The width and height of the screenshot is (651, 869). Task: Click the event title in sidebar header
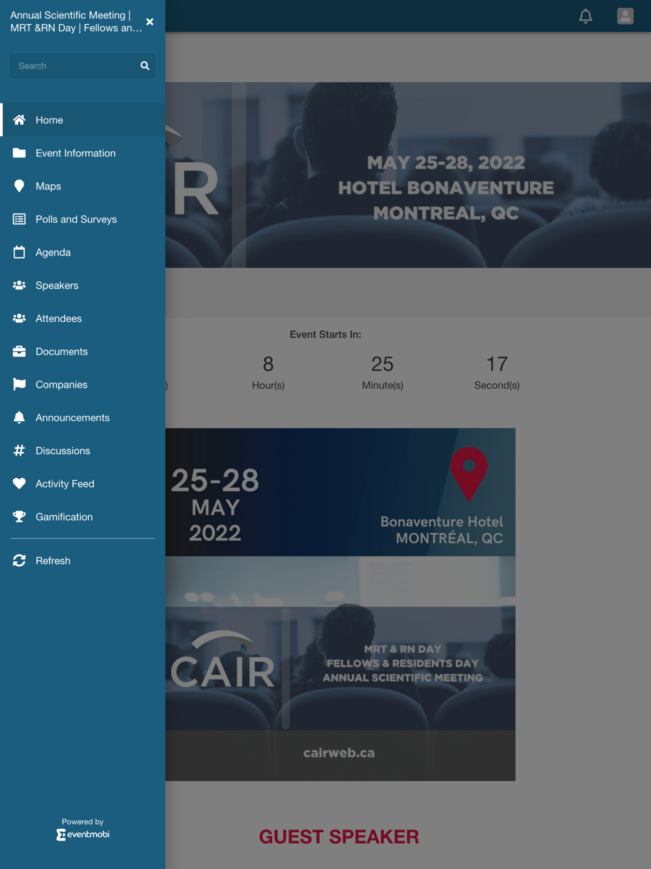[76, 21]
